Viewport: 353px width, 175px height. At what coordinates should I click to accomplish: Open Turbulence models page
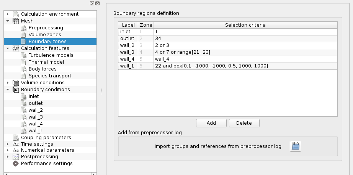pyautogui.click(x=51, y=55)
